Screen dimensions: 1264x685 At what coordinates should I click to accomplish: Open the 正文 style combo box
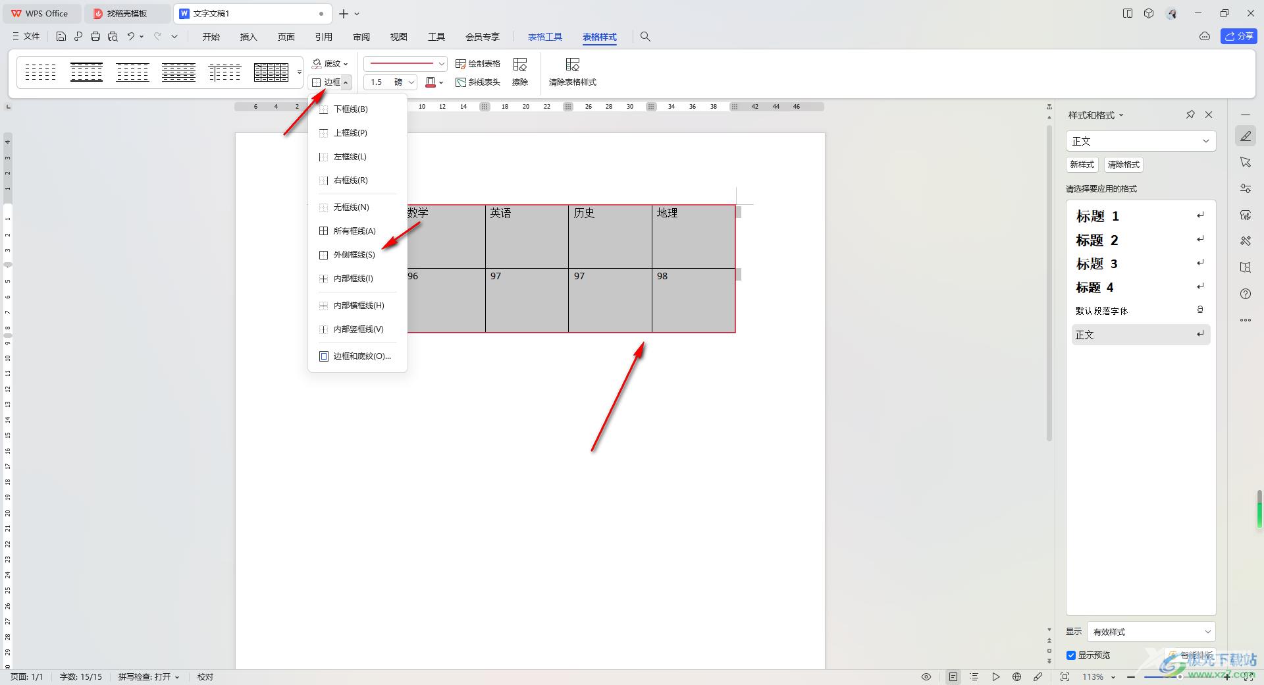tap(1141, 141)
